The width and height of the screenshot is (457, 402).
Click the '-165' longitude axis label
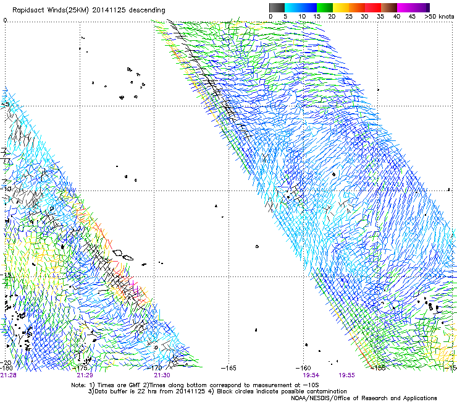coord(228,368)
